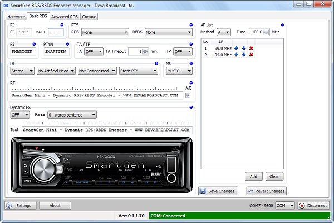
Task: Click the About button
Action: click(x=55, y=206)
